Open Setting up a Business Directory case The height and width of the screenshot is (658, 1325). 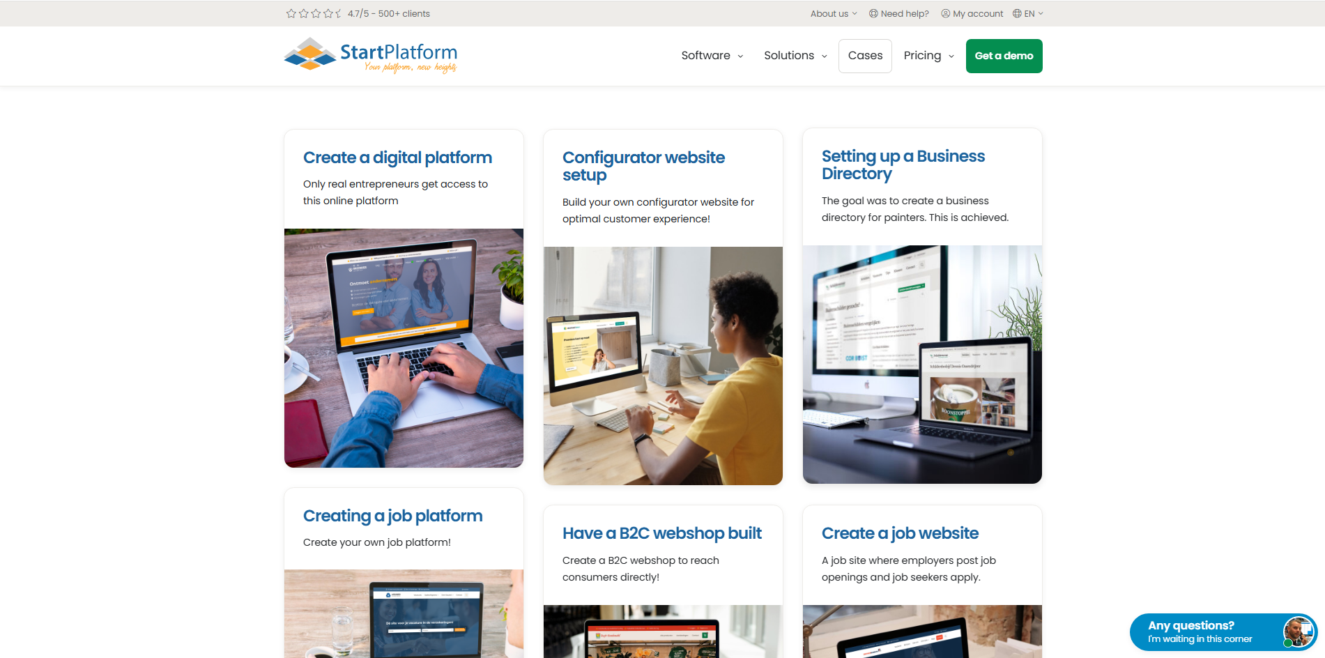903,164
